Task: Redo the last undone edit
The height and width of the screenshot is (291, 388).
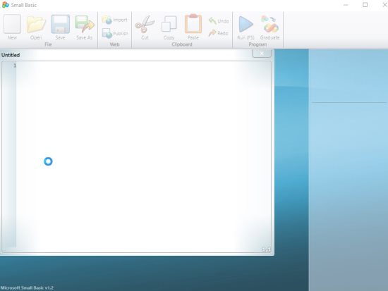Action: 218,33
